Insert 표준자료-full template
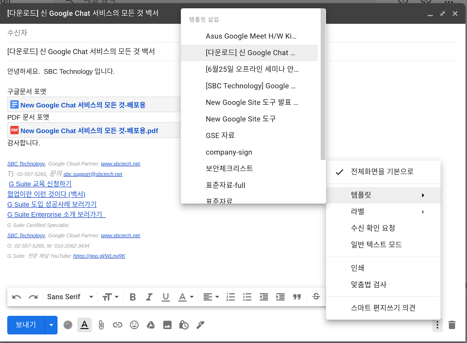This screenshot has width=467, height=343. point(249,185)
